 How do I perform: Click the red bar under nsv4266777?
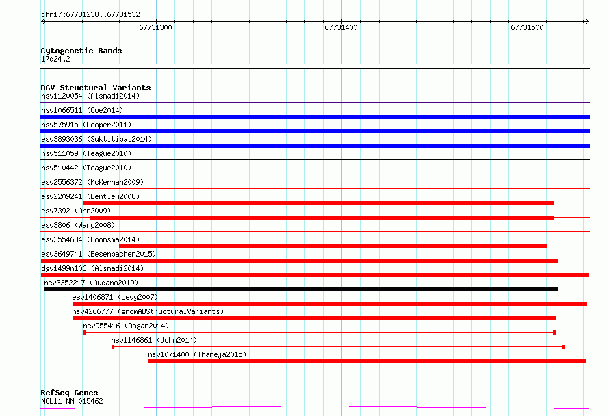click(x=314, y=318)
